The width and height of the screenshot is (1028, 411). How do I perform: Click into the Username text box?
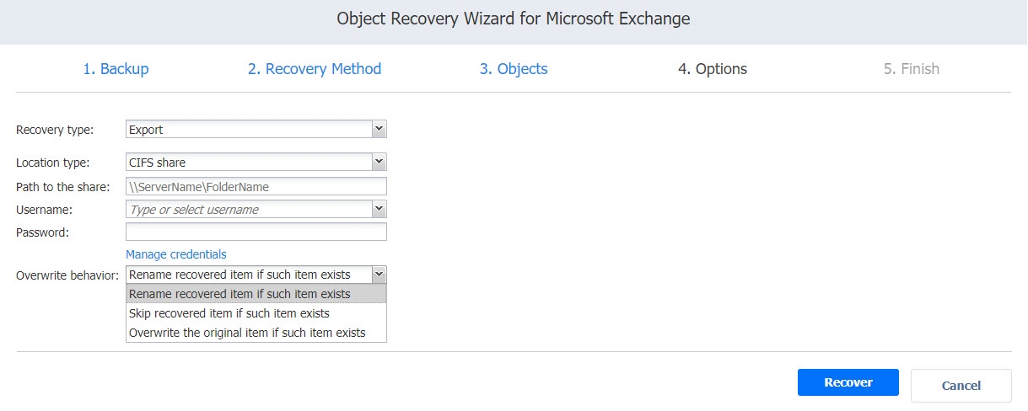click(x=248, y=209)
